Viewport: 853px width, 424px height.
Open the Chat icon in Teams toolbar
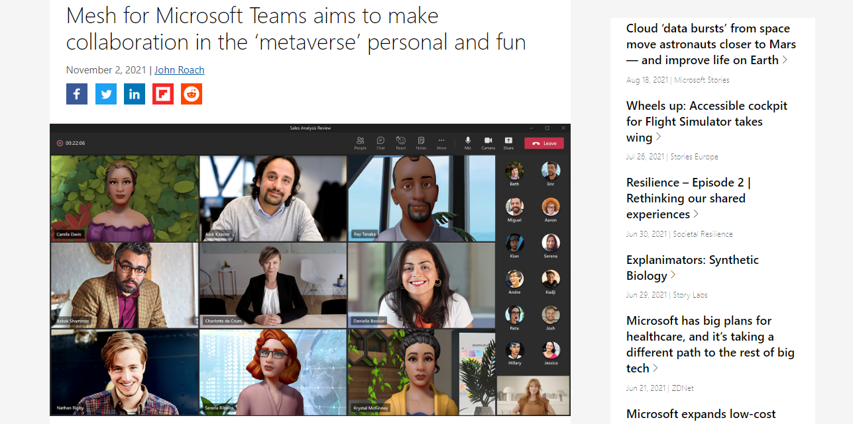click(380, 143)
